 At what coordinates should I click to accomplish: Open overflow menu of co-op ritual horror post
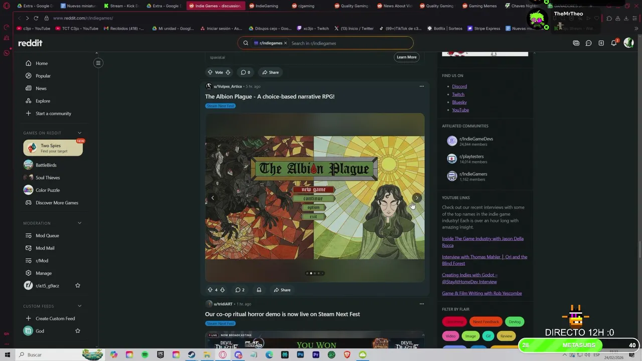(421, 304)
